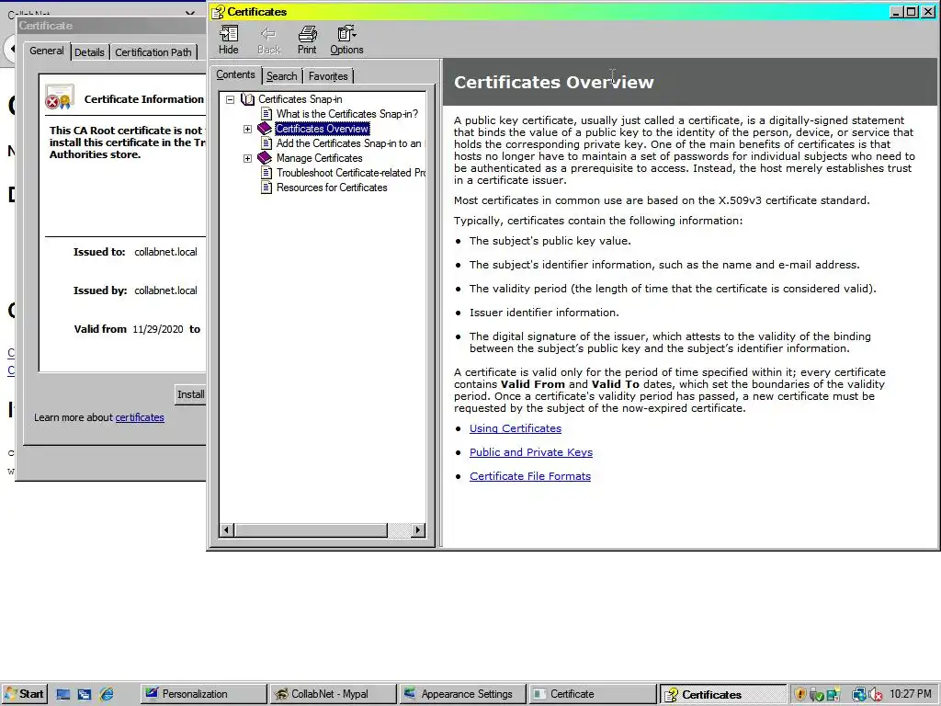
Task: Open the Options toolbar menu
Action: click(346, 40)
